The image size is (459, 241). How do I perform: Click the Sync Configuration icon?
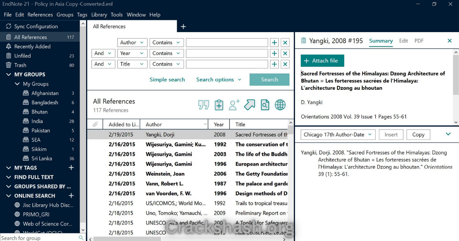click(x=8, y=26)
